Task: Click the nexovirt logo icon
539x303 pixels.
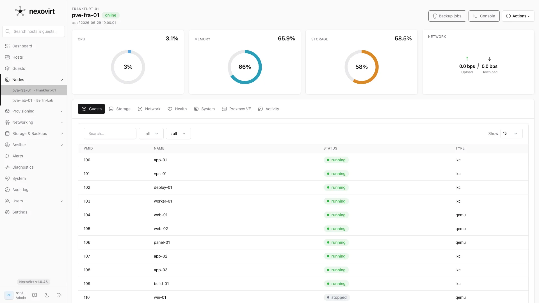Action: pos(20,11)
